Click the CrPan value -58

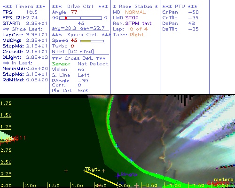click(194, 12)
